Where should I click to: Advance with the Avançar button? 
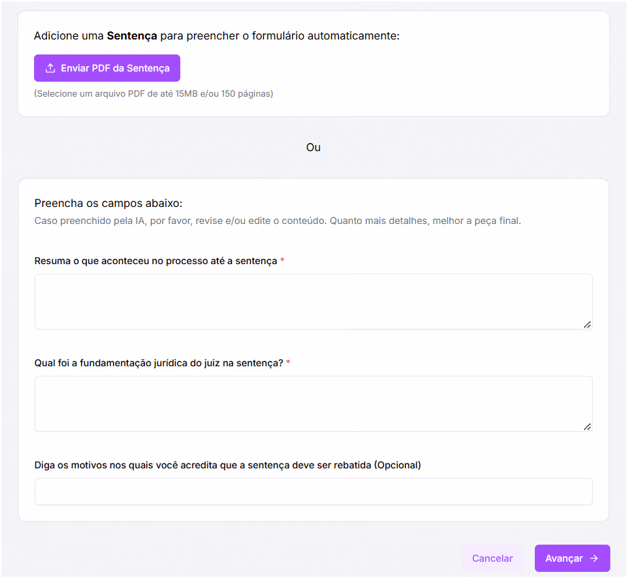pos(572,558)
